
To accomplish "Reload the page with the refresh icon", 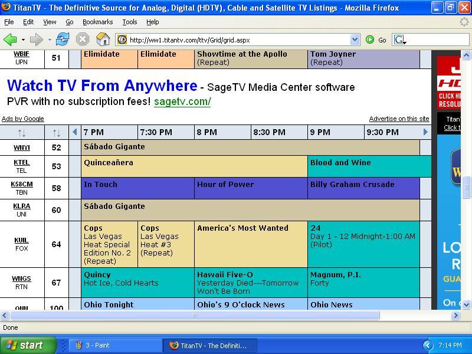I will (x=63, y=40).
